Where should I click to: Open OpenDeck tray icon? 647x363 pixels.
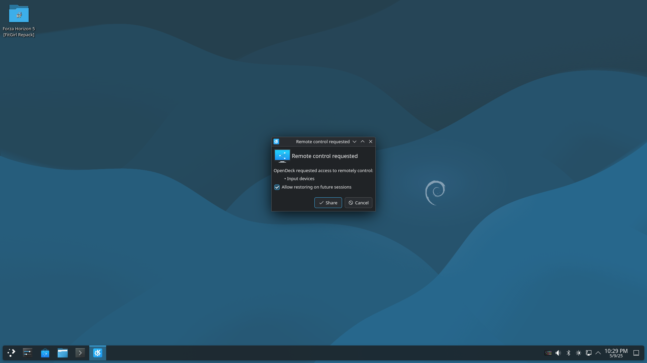548,353
